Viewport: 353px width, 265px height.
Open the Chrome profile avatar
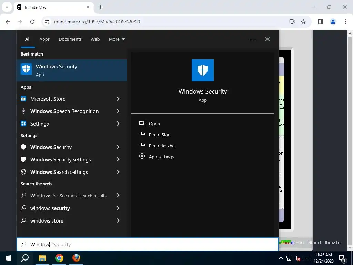pos(333,22)
